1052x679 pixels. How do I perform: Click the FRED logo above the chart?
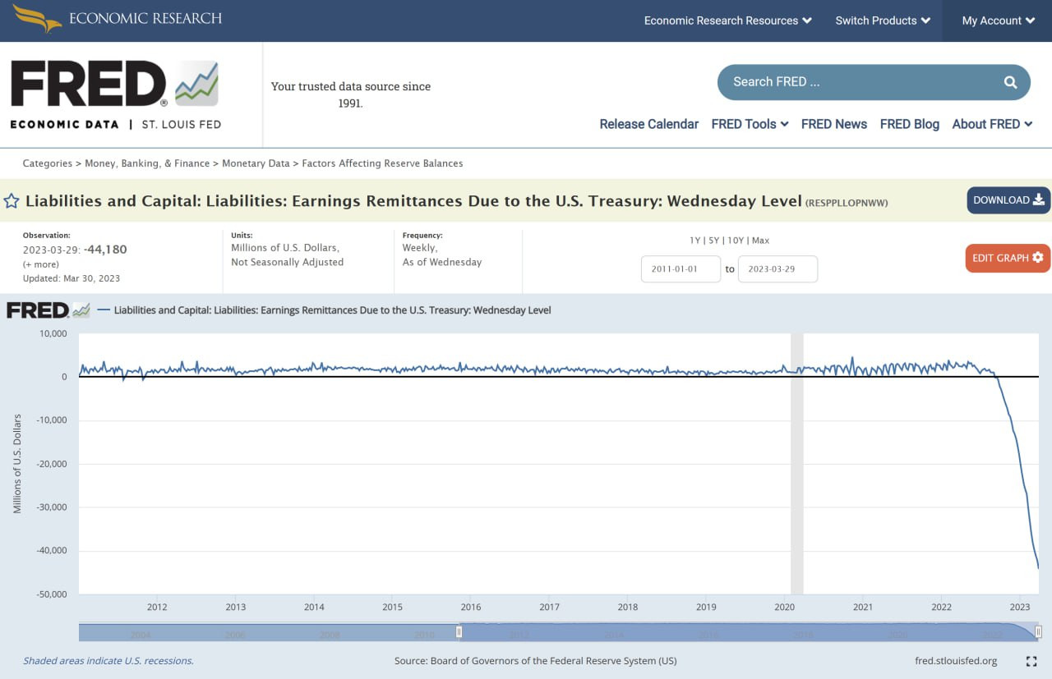pos(48,310)
